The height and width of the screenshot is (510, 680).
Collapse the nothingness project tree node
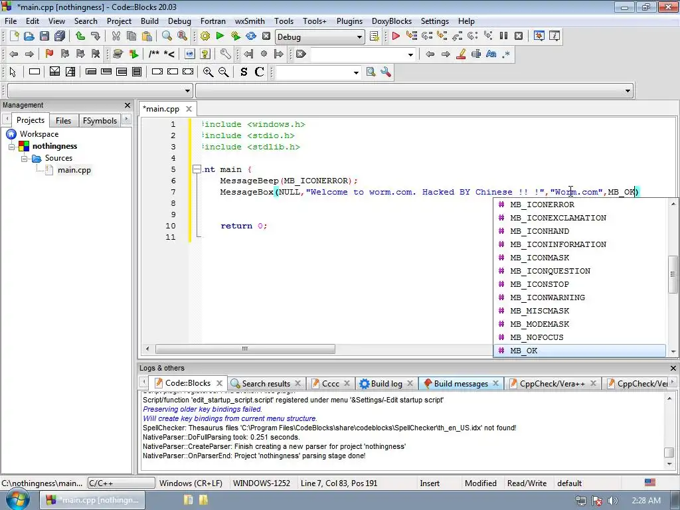(x=12, y=146)
